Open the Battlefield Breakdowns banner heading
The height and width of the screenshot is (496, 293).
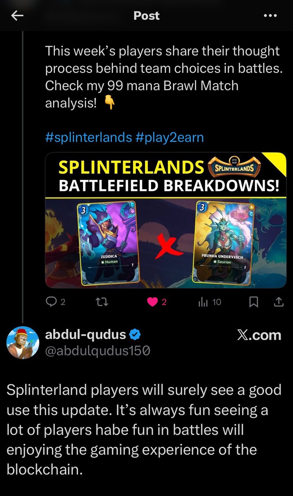tap(169, 186)
